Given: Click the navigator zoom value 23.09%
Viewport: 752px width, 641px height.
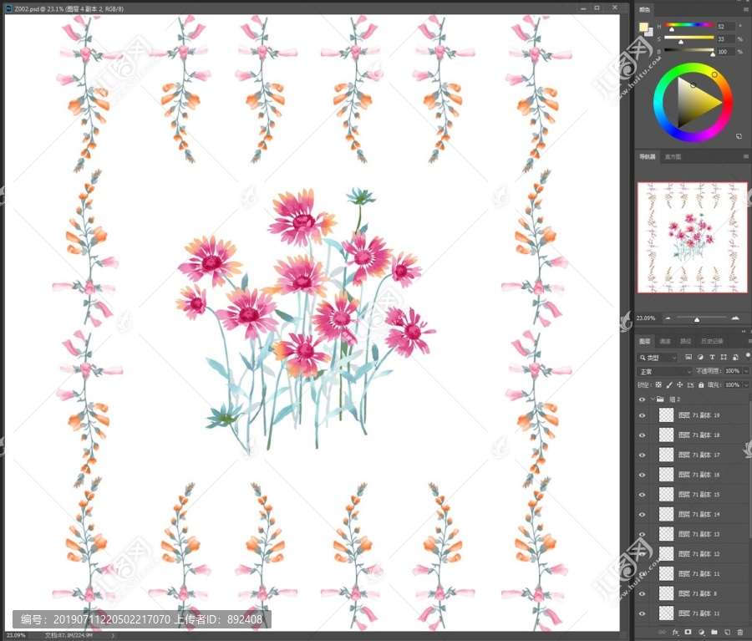Looking at the screenshot, I should (x=646, y=318).
